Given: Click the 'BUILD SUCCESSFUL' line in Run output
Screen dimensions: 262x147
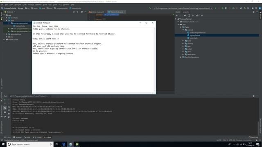Looking at the screenshot, I should click(x=23, y=127).
